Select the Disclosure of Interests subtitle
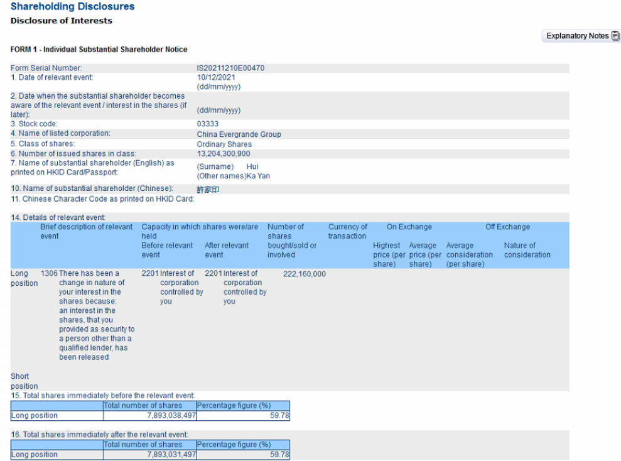This screenshot has height=461, width=621. coord(62,21)
